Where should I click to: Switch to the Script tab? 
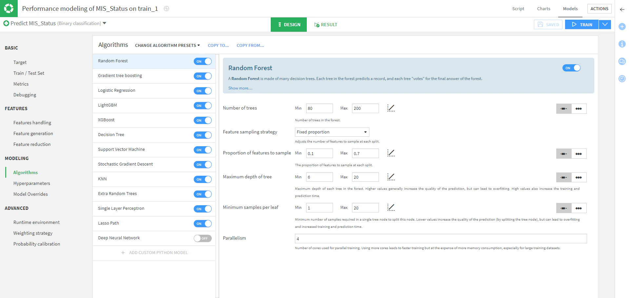518,9
